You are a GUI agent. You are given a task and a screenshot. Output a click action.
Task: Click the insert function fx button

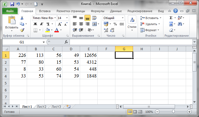point(66,42)
